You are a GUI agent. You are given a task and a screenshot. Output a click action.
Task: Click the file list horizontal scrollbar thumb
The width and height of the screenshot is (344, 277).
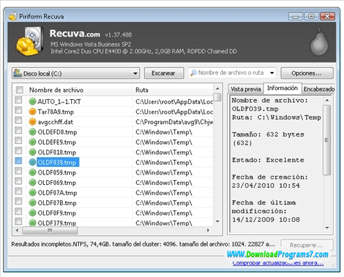[50, 230]
